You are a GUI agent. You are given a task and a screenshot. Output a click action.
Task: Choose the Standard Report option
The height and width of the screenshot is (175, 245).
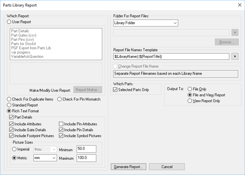(9, 105)
